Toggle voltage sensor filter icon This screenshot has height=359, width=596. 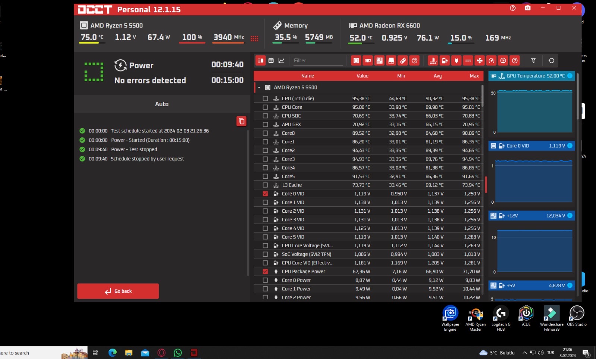click(445, 61)
